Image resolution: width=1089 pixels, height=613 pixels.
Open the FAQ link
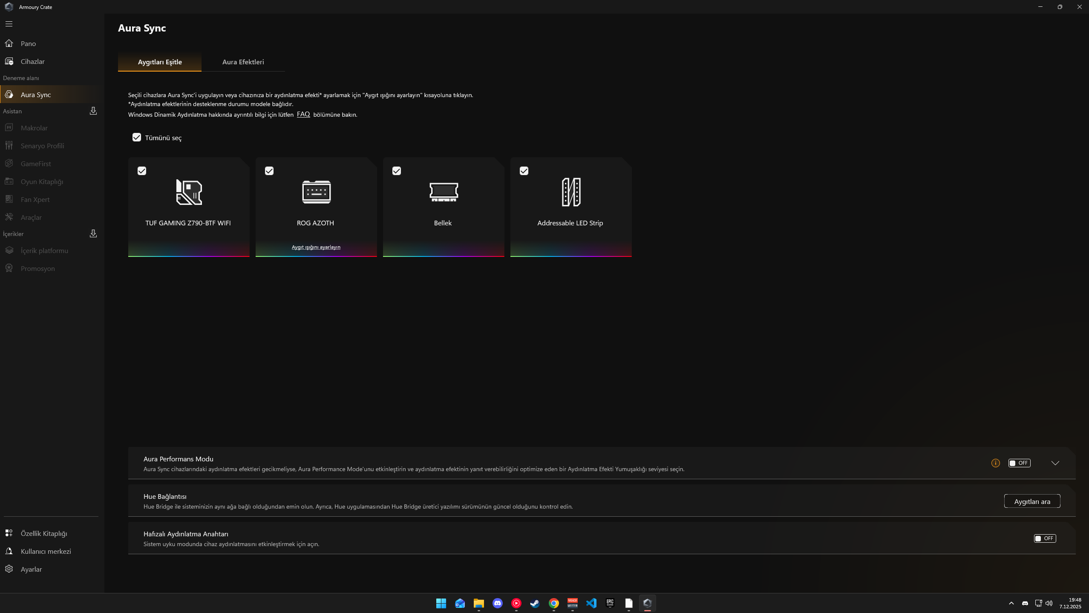(303, 114)
